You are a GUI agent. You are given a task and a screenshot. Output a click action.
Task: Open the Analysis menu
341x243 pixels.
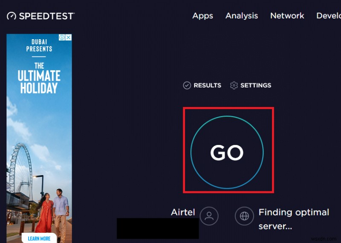(242, 16)
